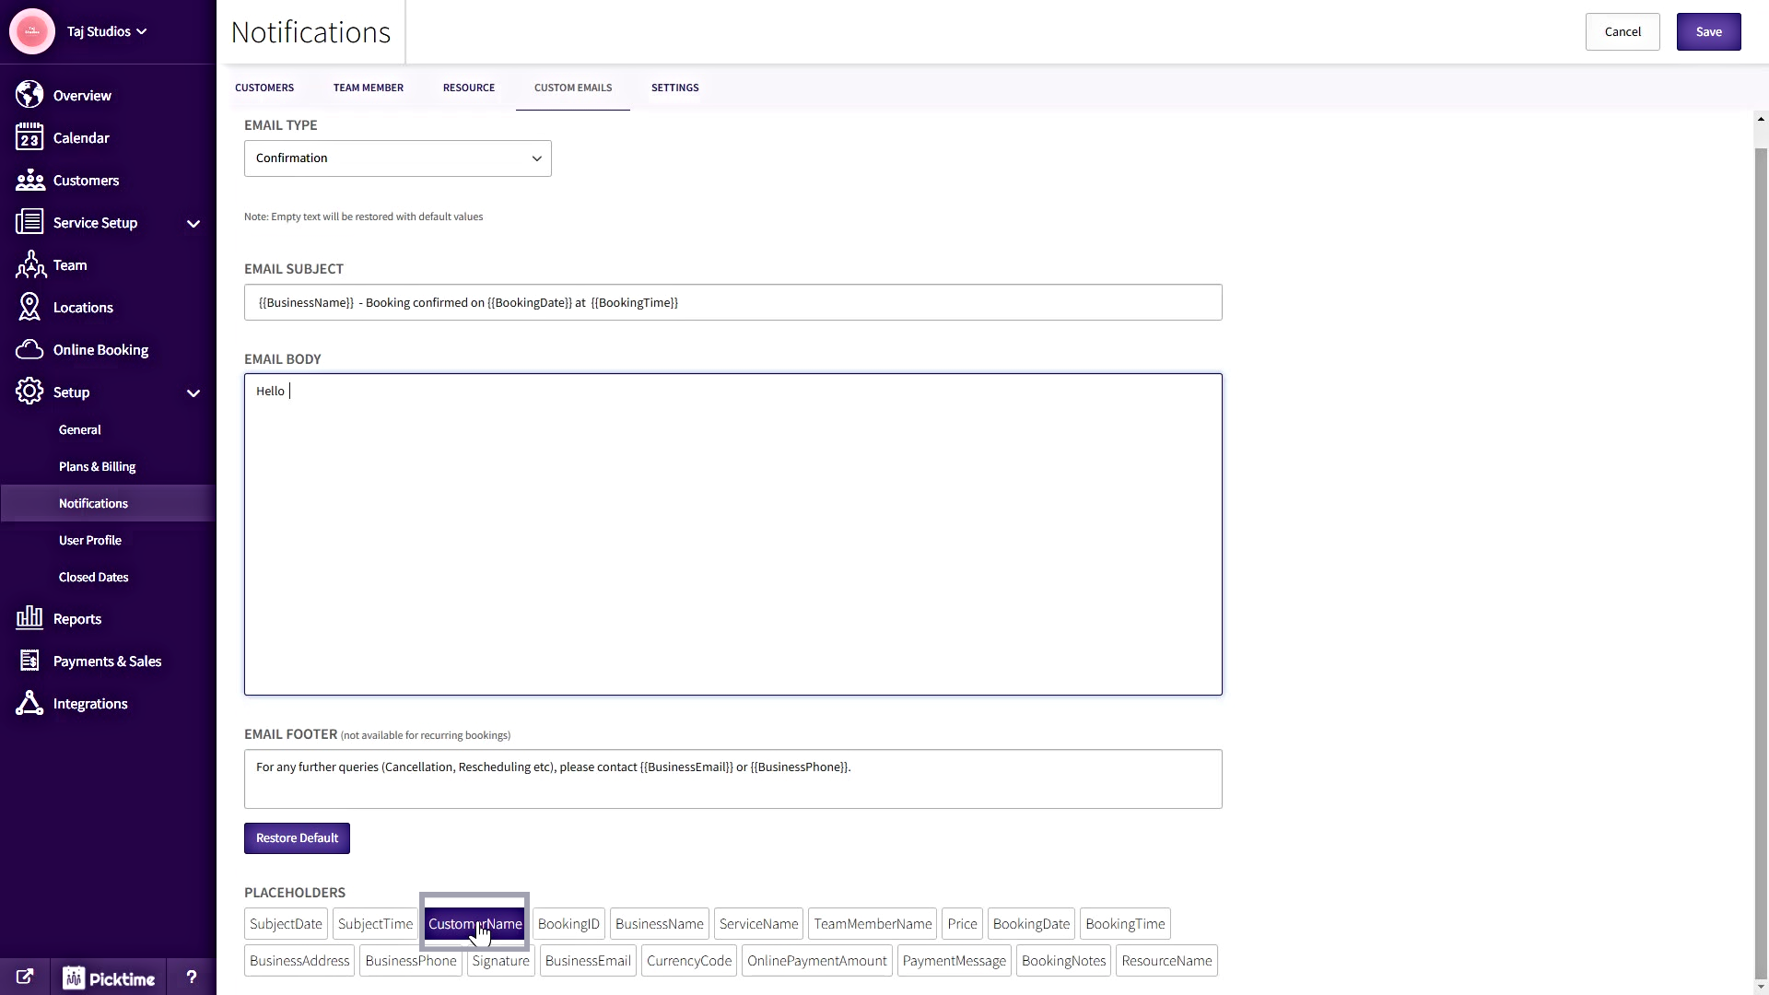The image size is (1769, 995).
Task: Click the help question mark icon
Action: point(191,977)
